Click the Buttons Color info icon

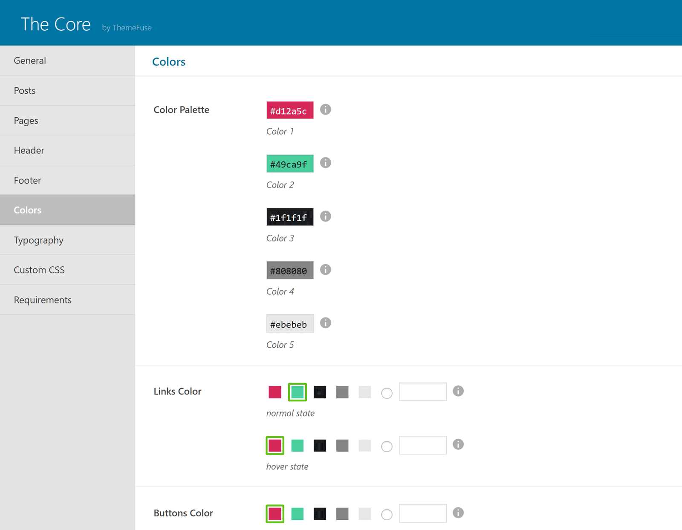pos(458,513)
